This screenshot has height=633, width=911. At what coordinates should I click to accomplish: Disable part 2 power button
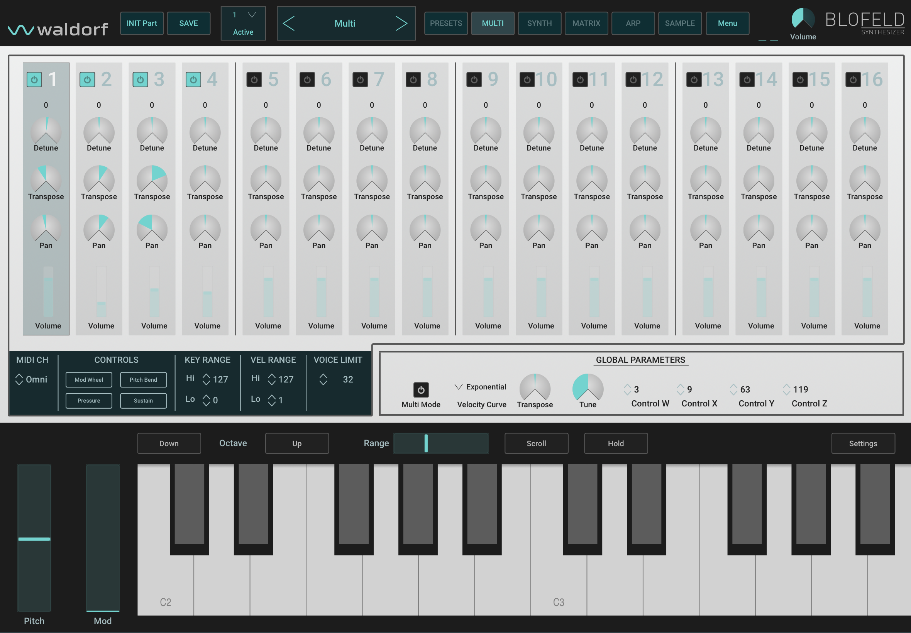tap(87, 80)
